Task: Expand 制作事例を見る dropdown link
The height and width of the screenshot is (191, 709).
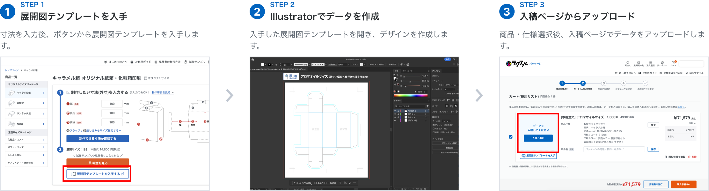Action: click(x=163, y=92)
